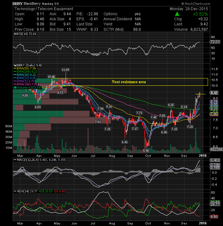Click the Prev Close value 9.10
223x226 pixels.
(40, 30)
